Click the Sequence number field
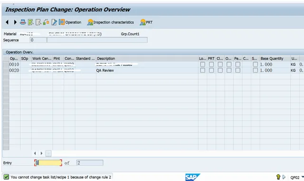 tap(38, 40)
